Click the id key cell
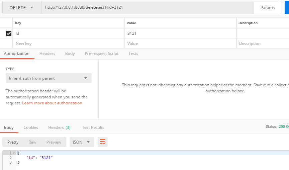The width and height of the screenshot is (289, 170). [x=69, y=33]
